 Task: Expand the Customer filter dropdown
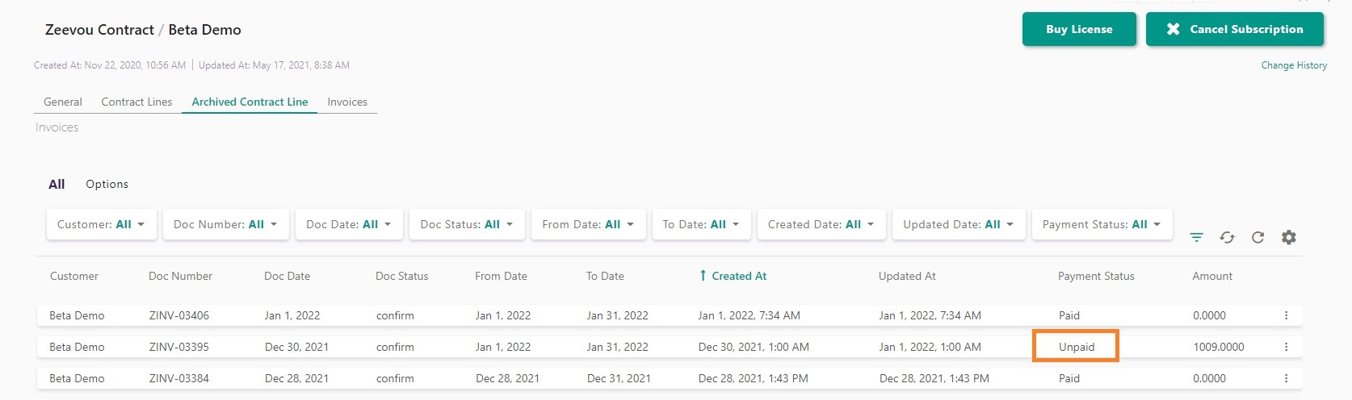[x=101, y=224]
